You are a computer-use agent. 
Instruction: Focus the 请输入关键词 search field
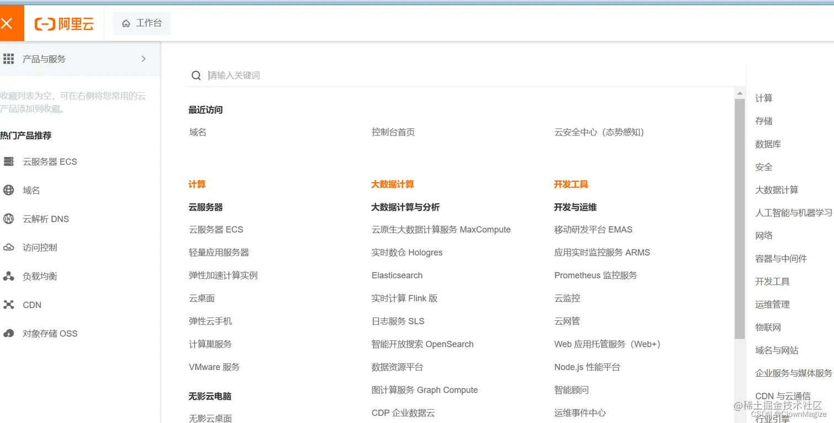463,76
